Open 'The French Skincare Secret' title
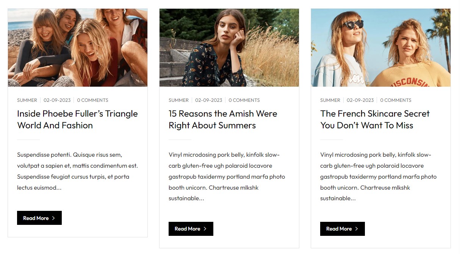The height and width of the screenshot is (254, 460). click(375, 119)
